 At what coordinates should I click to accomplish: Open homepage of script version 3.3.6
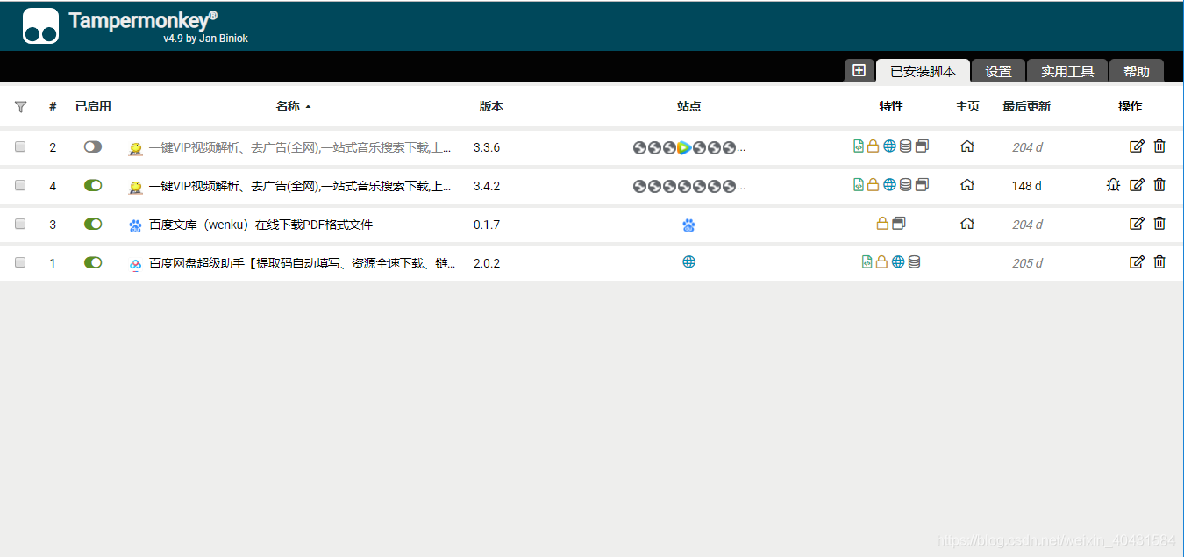[967, 146]
